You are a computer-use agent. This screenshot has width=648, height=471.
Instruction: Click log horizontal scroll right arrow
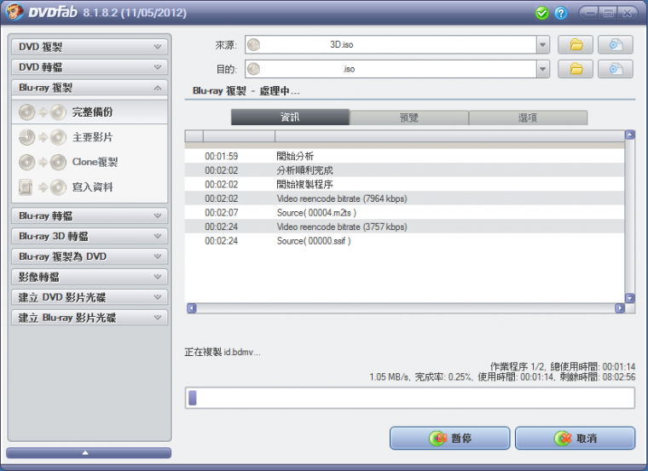click(x=620, y=308)
